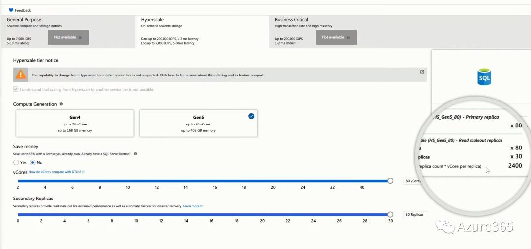531x249 pixels.
Task: Click the blue SQL database icon
Action: tap(484, 77)
